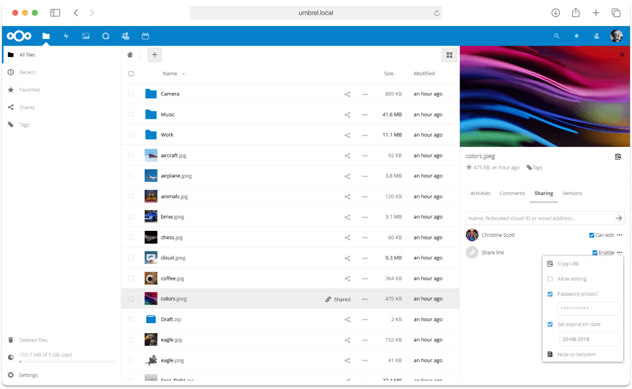Toggle the share link Enable checkbox
632x389 pixels.
click(595, 253)
